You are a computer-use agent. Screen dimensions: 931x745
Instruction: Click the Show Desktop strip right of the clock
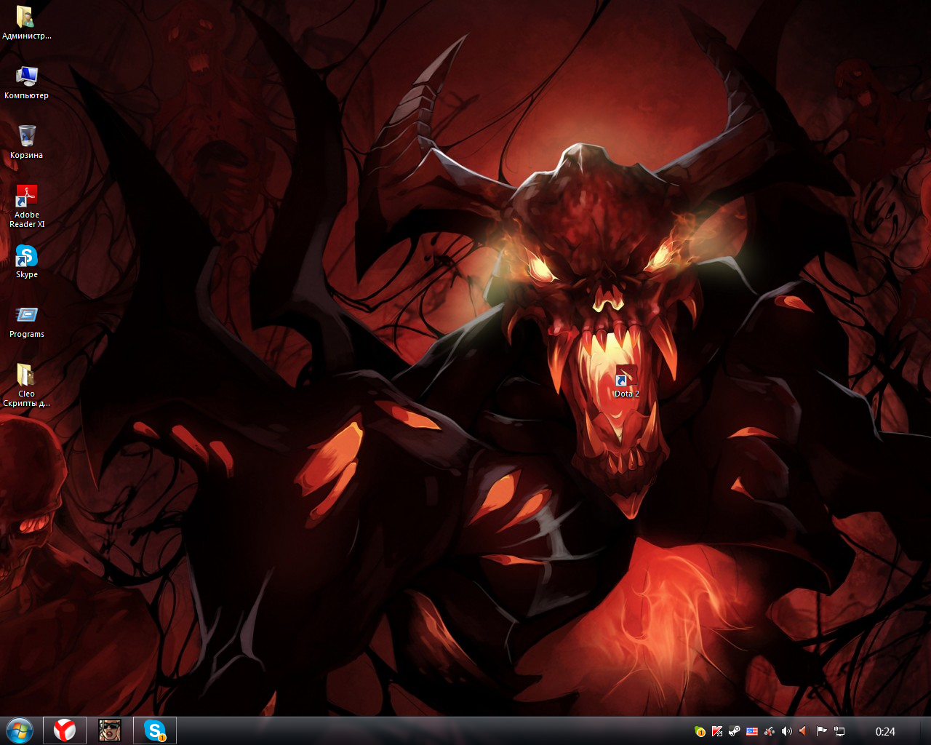[x=925, y=730]
